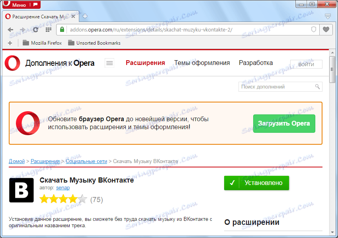
Task: Click the forward navigation arrow
Action: (x=23, y=30)
